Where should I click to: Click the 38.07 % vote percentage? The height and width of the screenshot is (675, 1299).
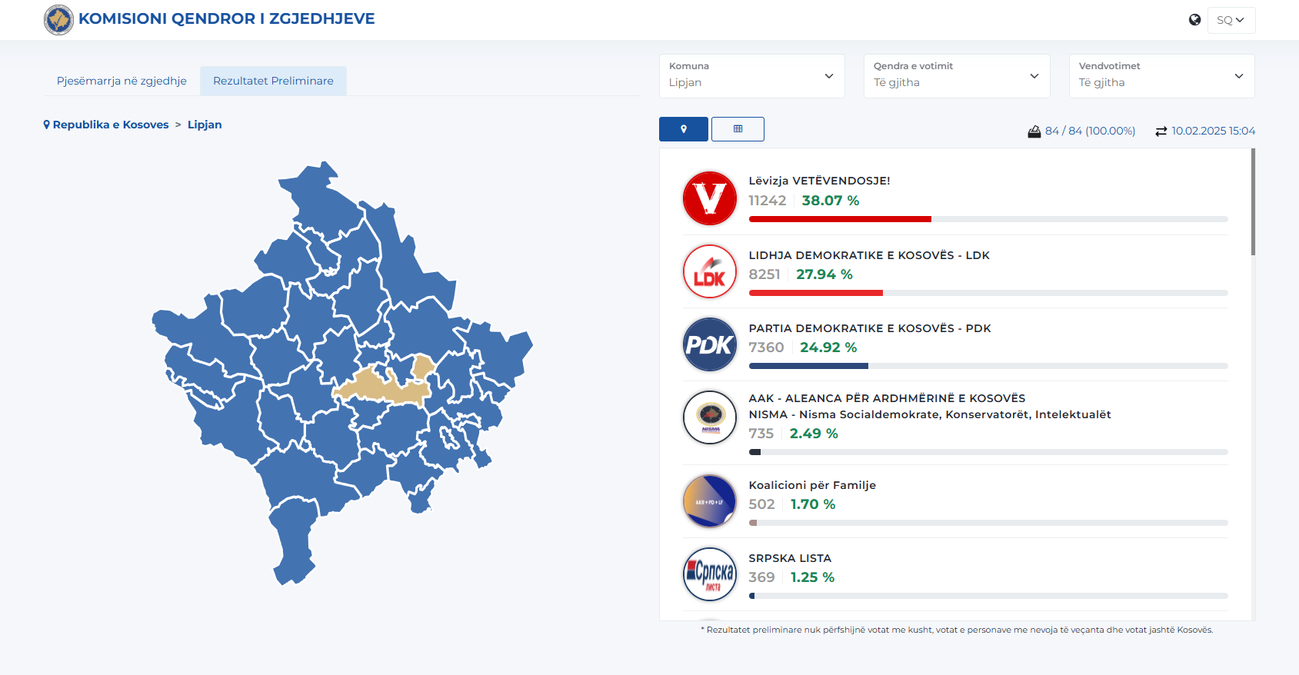(831, 201)
